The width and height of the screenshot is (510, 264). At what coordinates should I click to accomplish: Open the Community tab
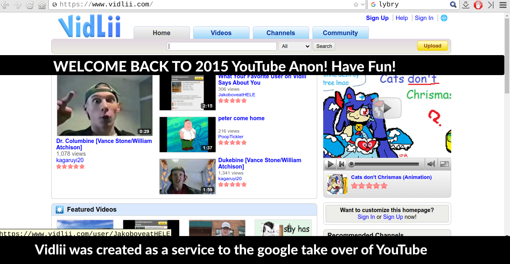click(x=340, y=33)
